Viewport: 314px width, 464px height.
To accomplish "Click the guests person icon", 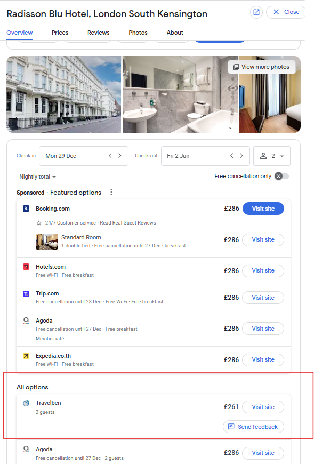I will click(263, 156).
